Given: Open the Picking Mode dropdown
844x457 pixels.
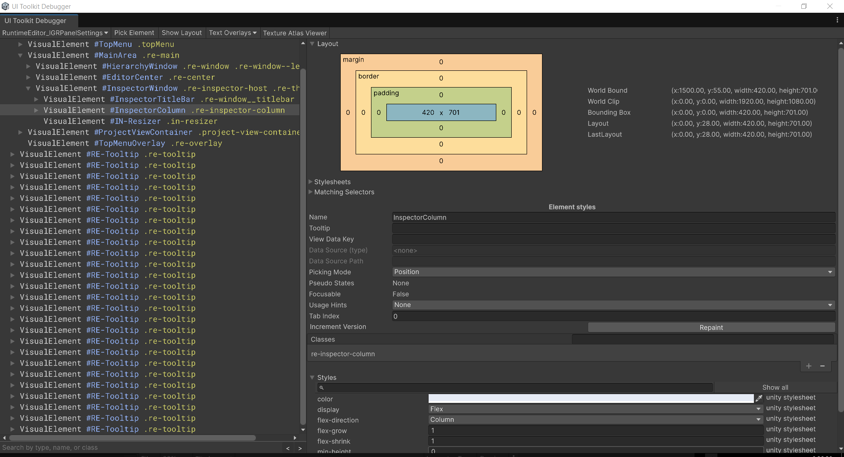Looking at the screenshot, I should pyautogui.click(x=613, y=272).
